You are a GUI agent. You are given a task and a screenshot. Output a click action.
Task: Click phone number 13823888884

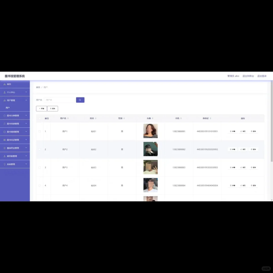click(x=179, y=186)
